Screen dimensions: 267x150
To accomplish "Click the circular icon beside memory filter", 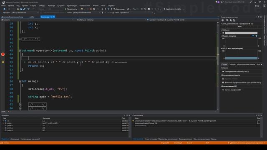I will click(x=257, y=36).
